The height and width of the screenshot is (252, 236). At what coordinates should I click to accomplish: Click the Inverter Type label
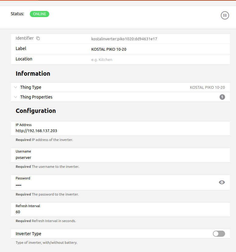tap(29, 234)
